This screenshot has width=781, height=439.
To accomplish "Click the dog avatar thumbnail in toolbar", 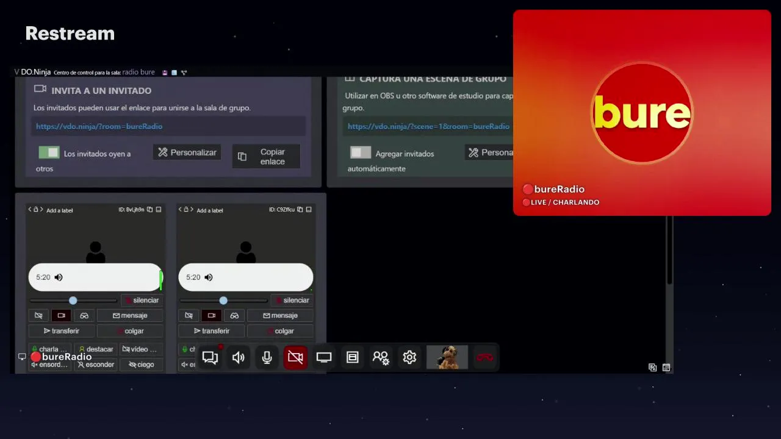I will click(447, 357).
